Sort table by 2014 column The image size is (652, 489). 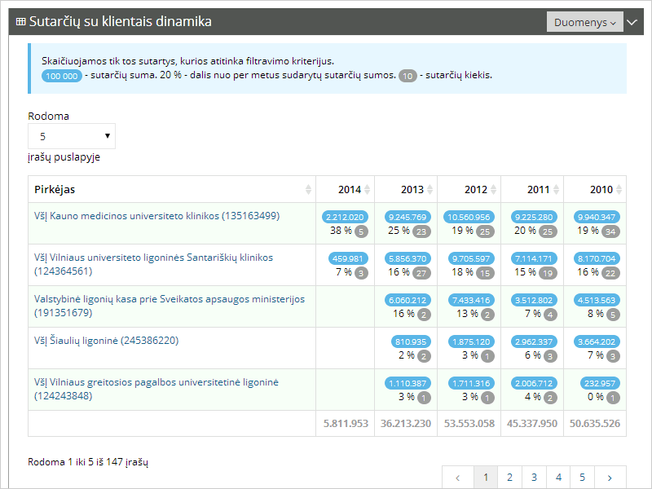(x=345, y=189)
